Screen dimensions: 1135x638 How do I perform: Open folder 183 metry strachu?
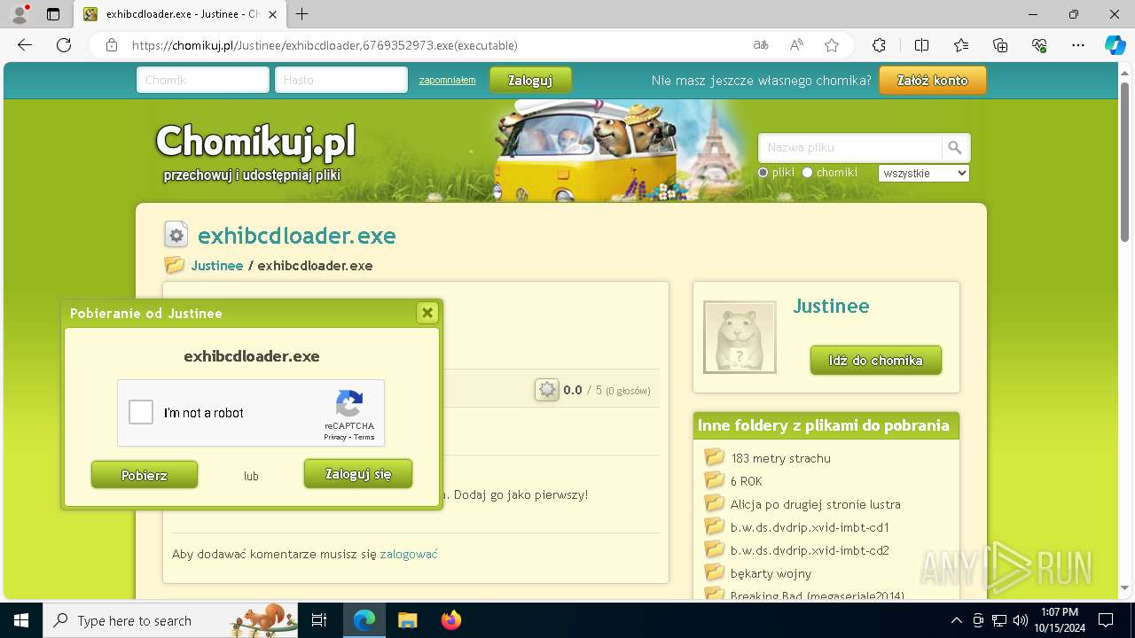click(780, 458)
